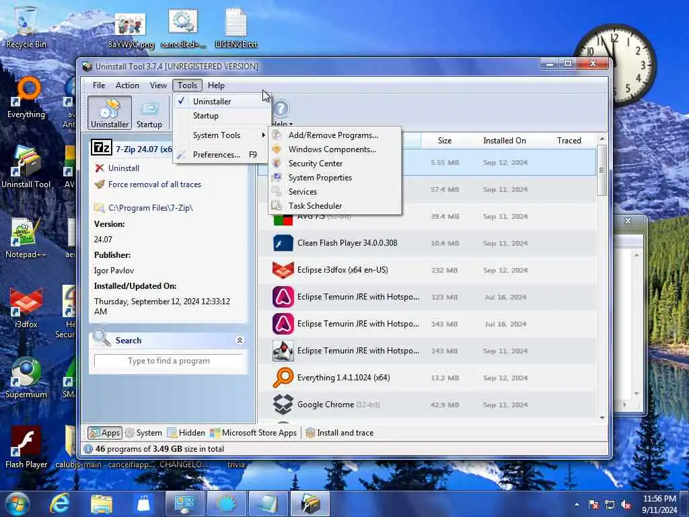Screen dimensions: 689x517
Task: Open Internet Explorer from the taskbar
Action: click(59, 504)
